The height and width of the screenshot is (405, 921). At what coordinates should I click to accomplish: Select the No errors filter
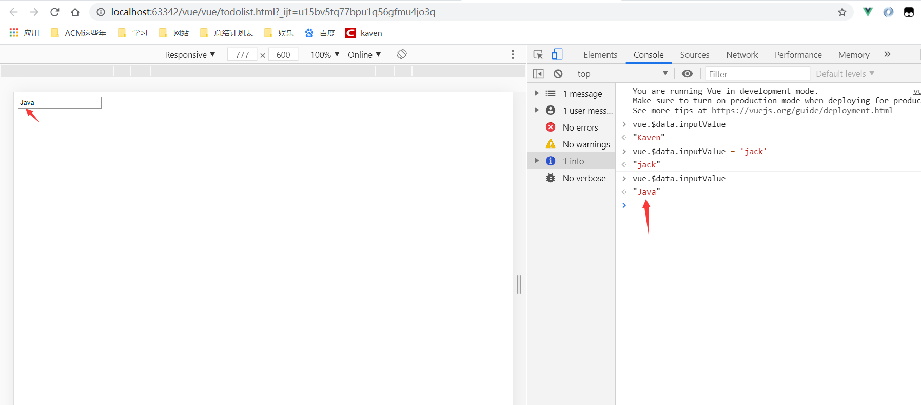[x=571, y=127]
